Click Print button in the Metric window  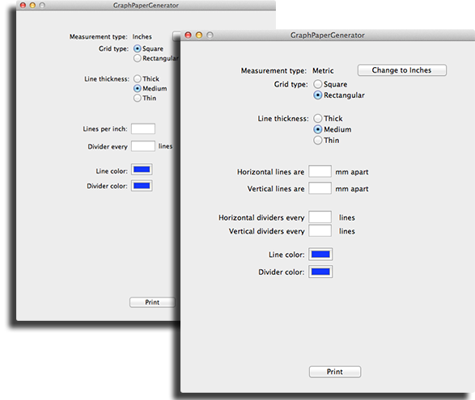(335, 372)
